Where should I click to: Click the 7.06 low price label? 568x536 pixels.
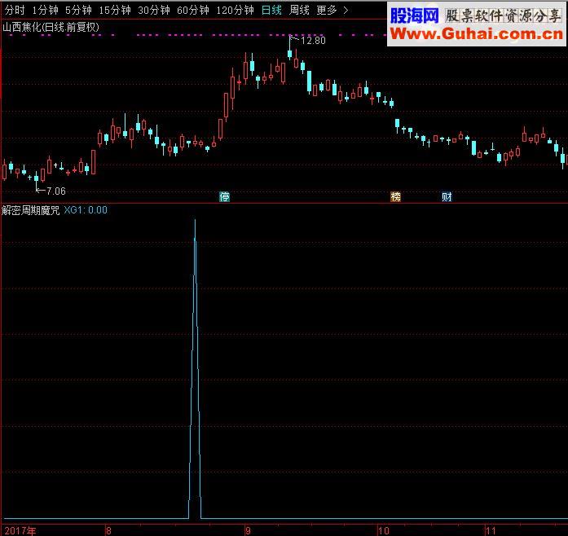tap(56, 191)
